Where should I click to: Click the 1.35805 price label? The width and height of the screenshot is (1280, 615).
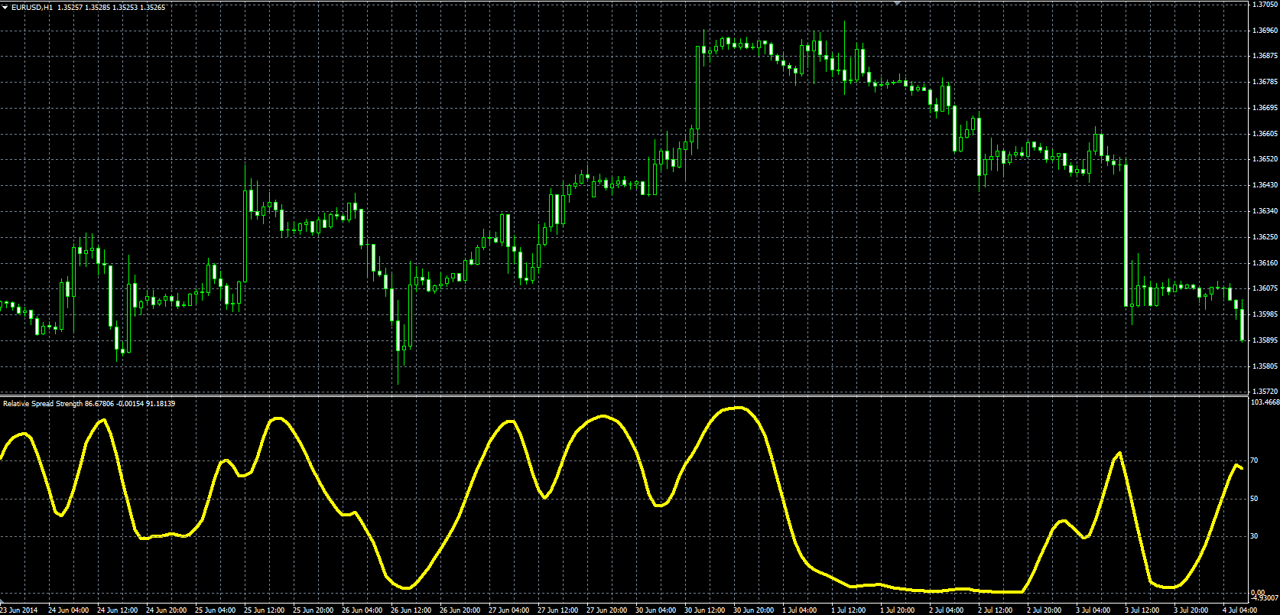click(1265, 366)
